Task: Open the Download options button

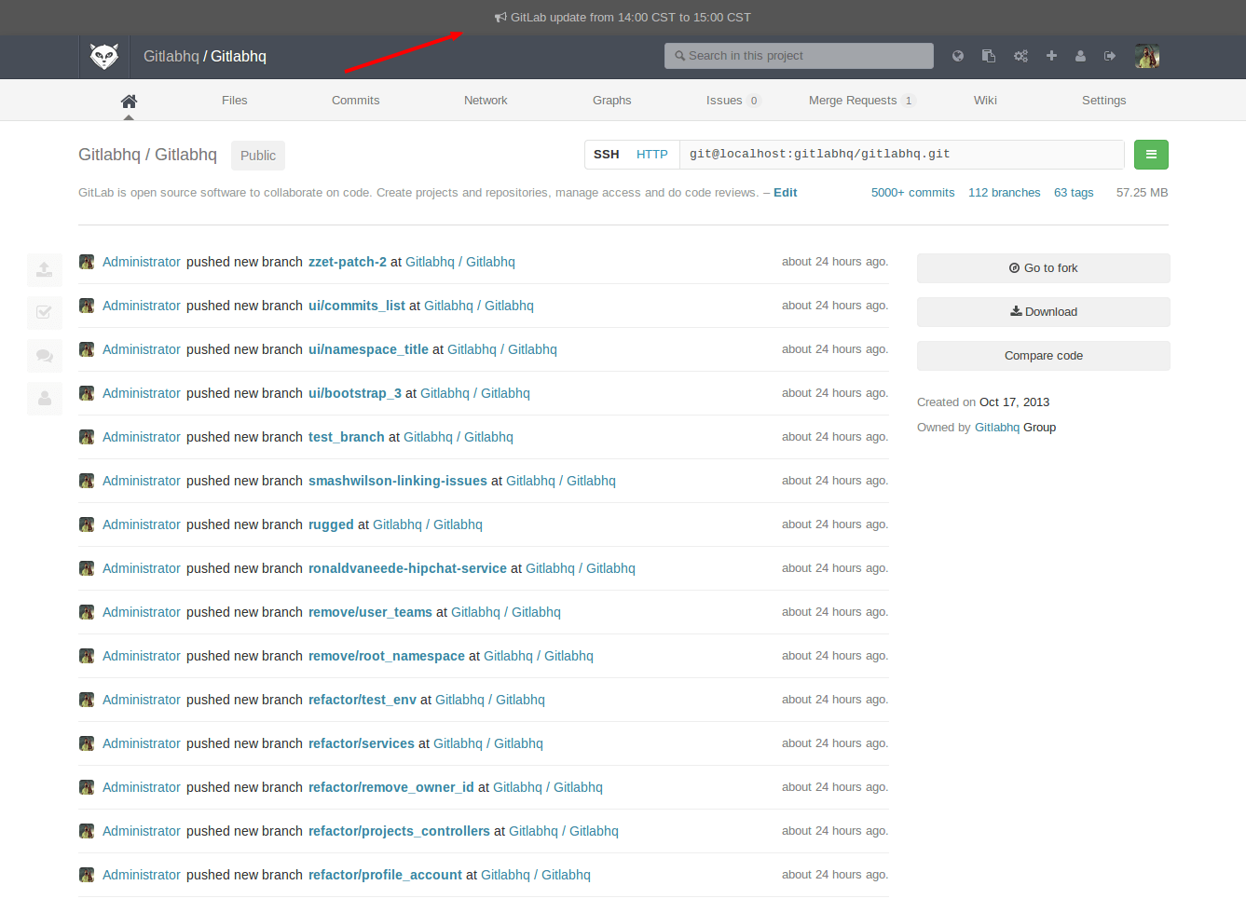Action: coord(1043,312)
